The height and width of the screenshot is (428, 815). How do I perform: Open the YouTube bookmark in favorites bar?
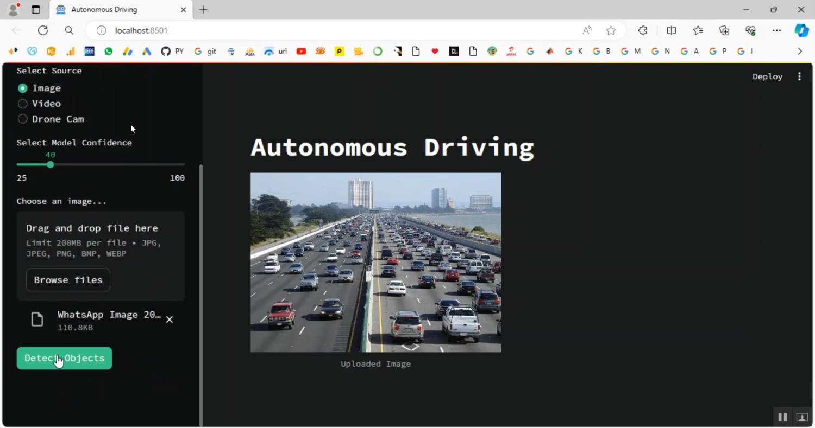point(301,51)
